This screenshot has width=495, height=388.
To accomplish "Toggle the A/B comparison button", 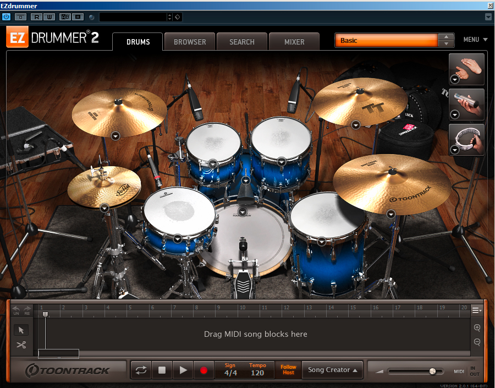I will point(65,17).
